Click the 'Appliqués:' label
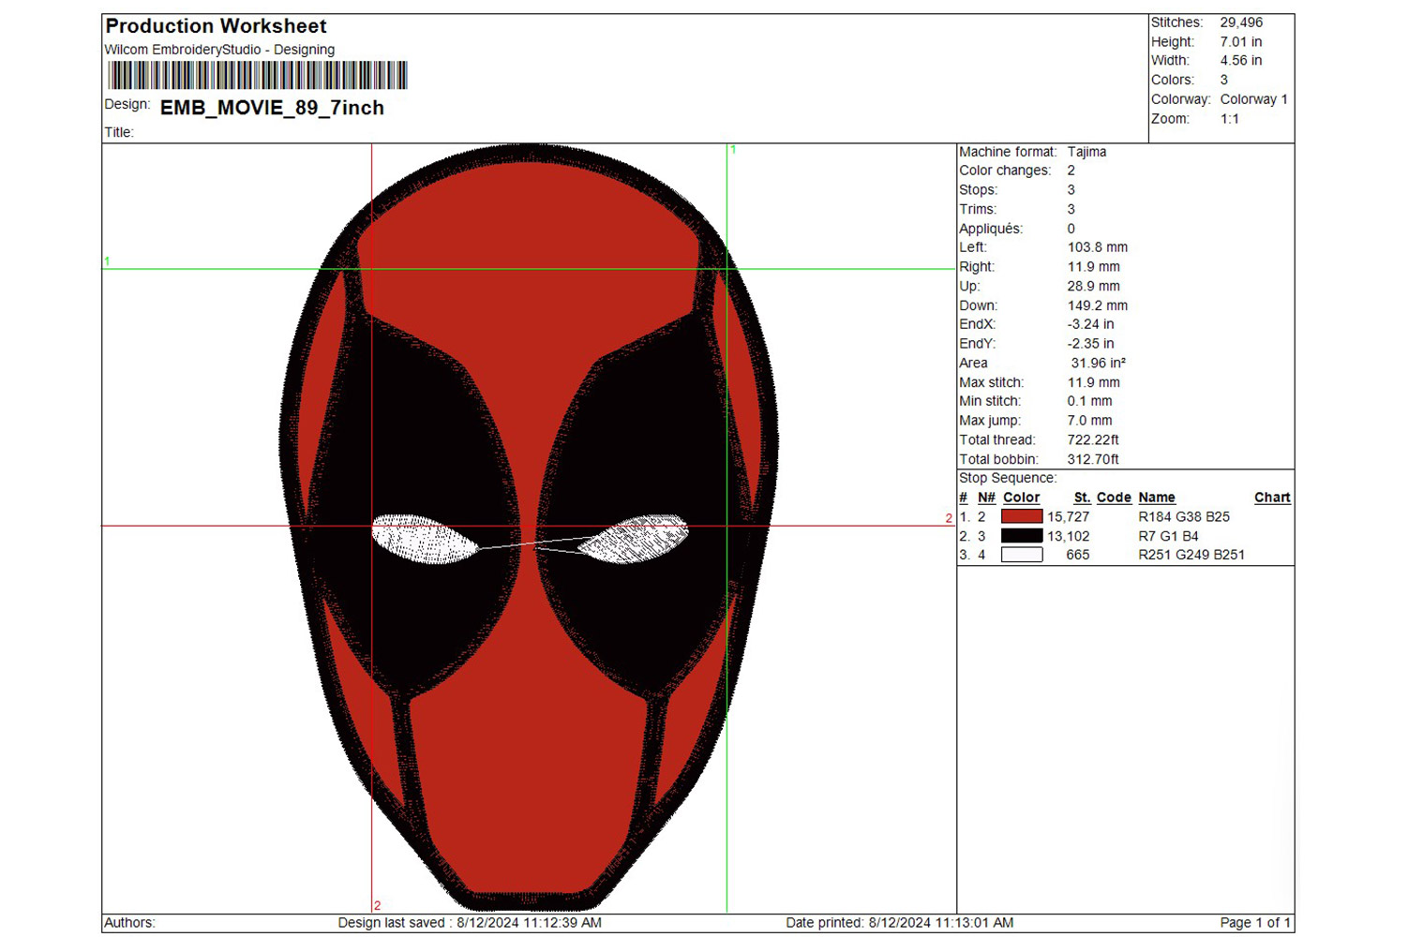The height and width of the screenshot is (937, 1408). click(x=991, y=229)
